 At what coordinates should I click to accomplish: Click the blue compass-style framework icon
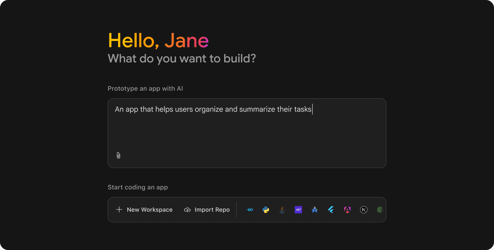click(315, 209)
